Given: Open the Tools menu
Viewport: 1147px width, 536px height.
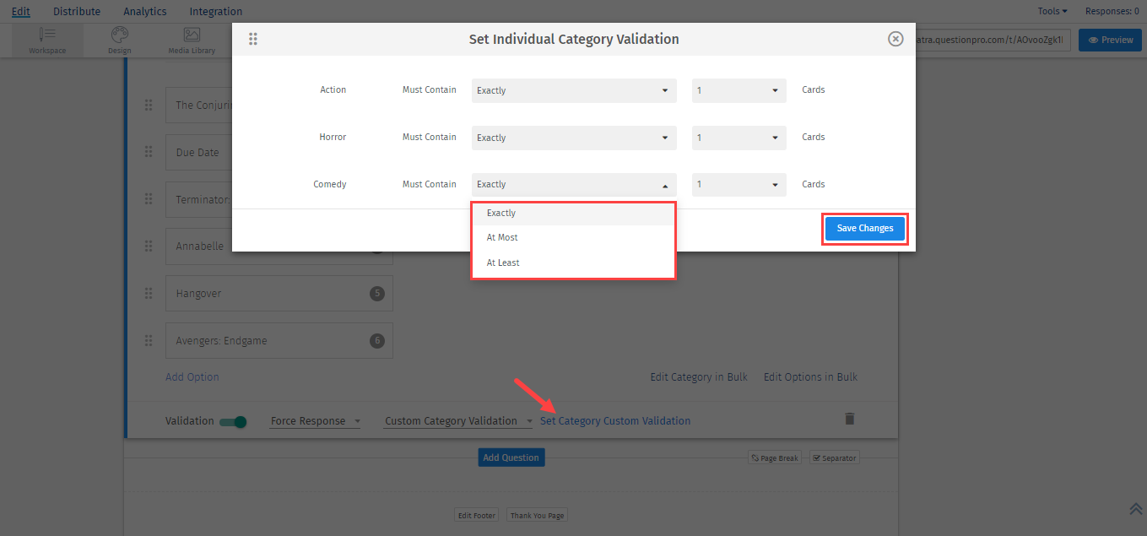Looking at the screenshot, I should [1052, 12].
